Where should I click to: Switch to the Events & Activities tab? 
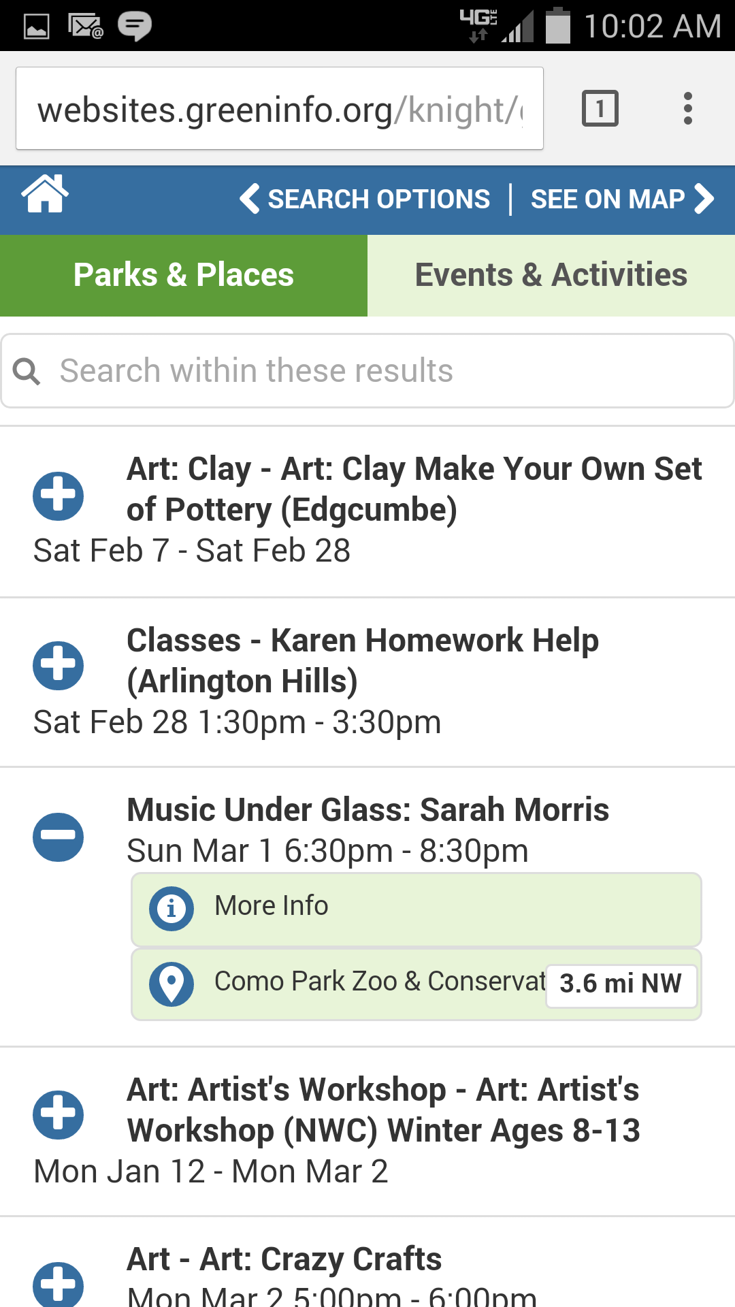551,276
